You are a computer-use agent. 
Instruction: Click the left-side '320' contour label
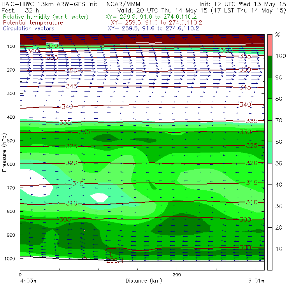[72, 163]
